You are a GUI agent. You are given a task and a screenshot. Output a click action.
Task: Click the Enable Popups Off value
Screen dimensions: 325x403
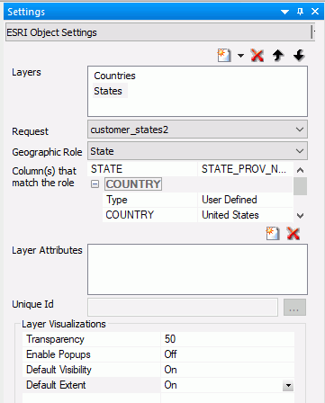point(228,354)
